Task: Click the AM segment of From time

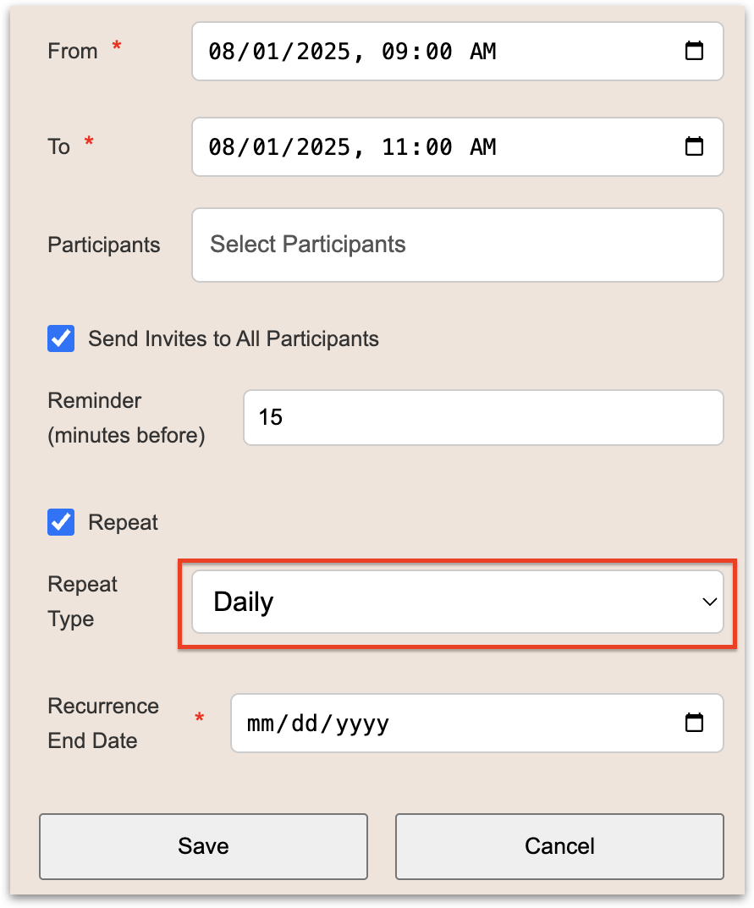Action: point(483,52)
